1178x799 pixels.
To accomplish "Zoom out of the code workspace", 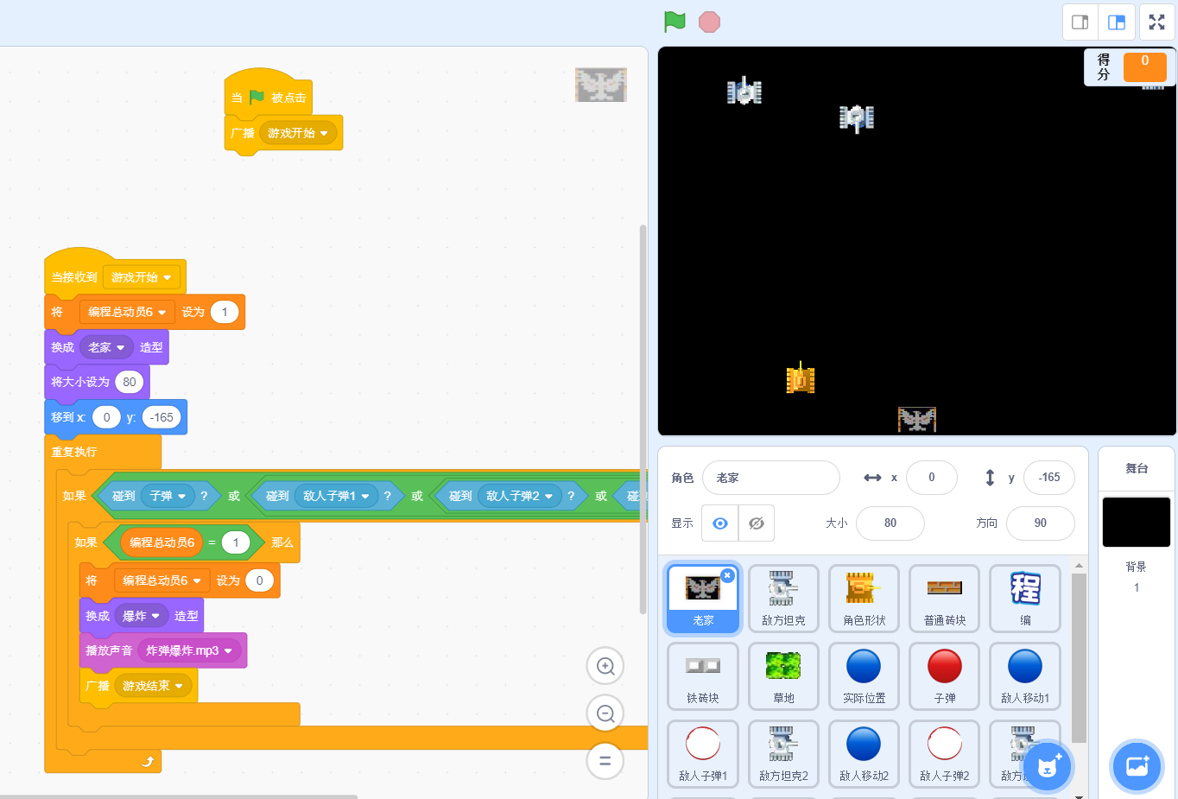I will click(x=605, y=713).
